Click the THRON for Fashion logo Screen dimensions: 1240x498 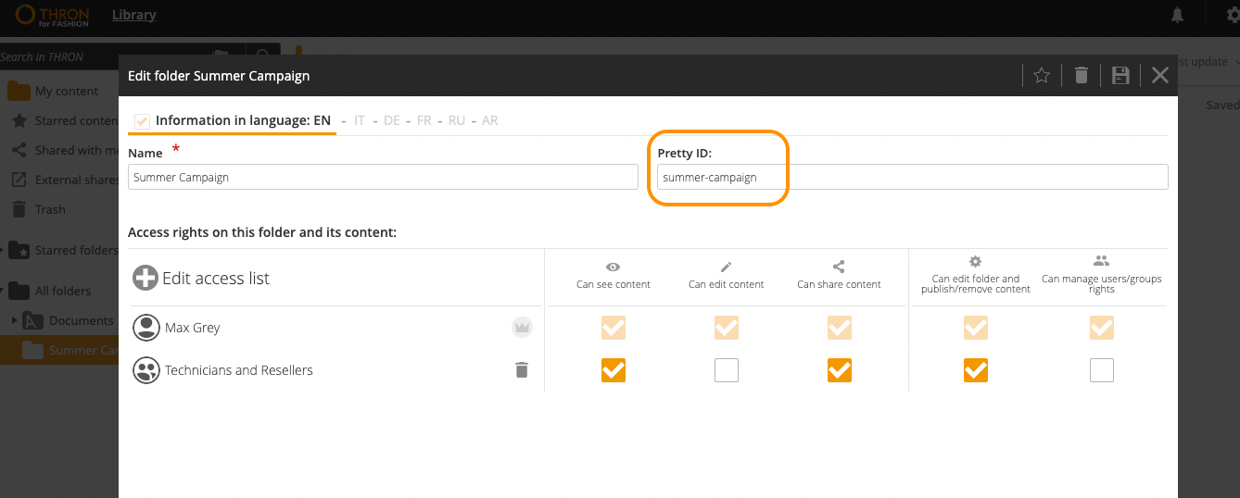point(52,15)
